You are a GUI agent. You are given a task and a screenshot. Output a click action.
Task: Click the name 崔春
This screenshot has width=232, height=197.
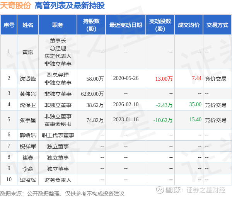pos(28,158)
